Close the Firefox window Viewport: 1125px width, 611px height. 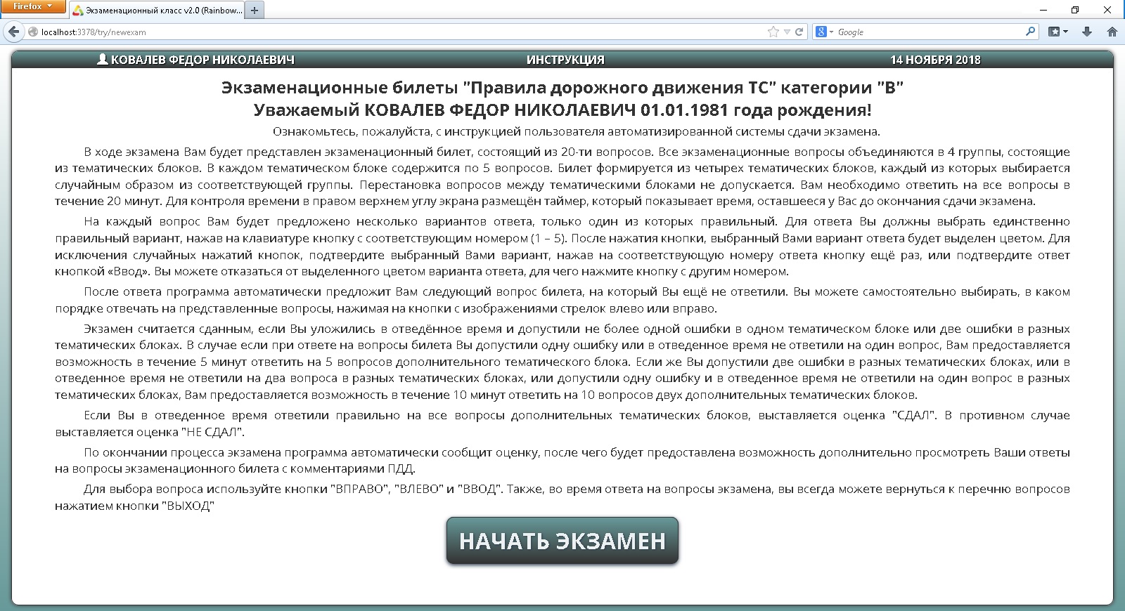[x=1107, y=10]
